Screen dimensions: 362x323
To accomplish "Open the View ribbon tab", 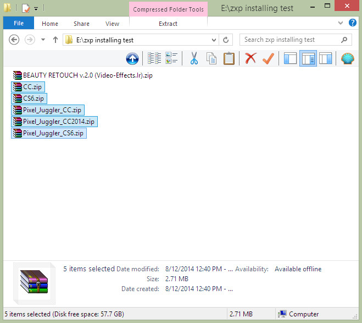I will [112, 24].
